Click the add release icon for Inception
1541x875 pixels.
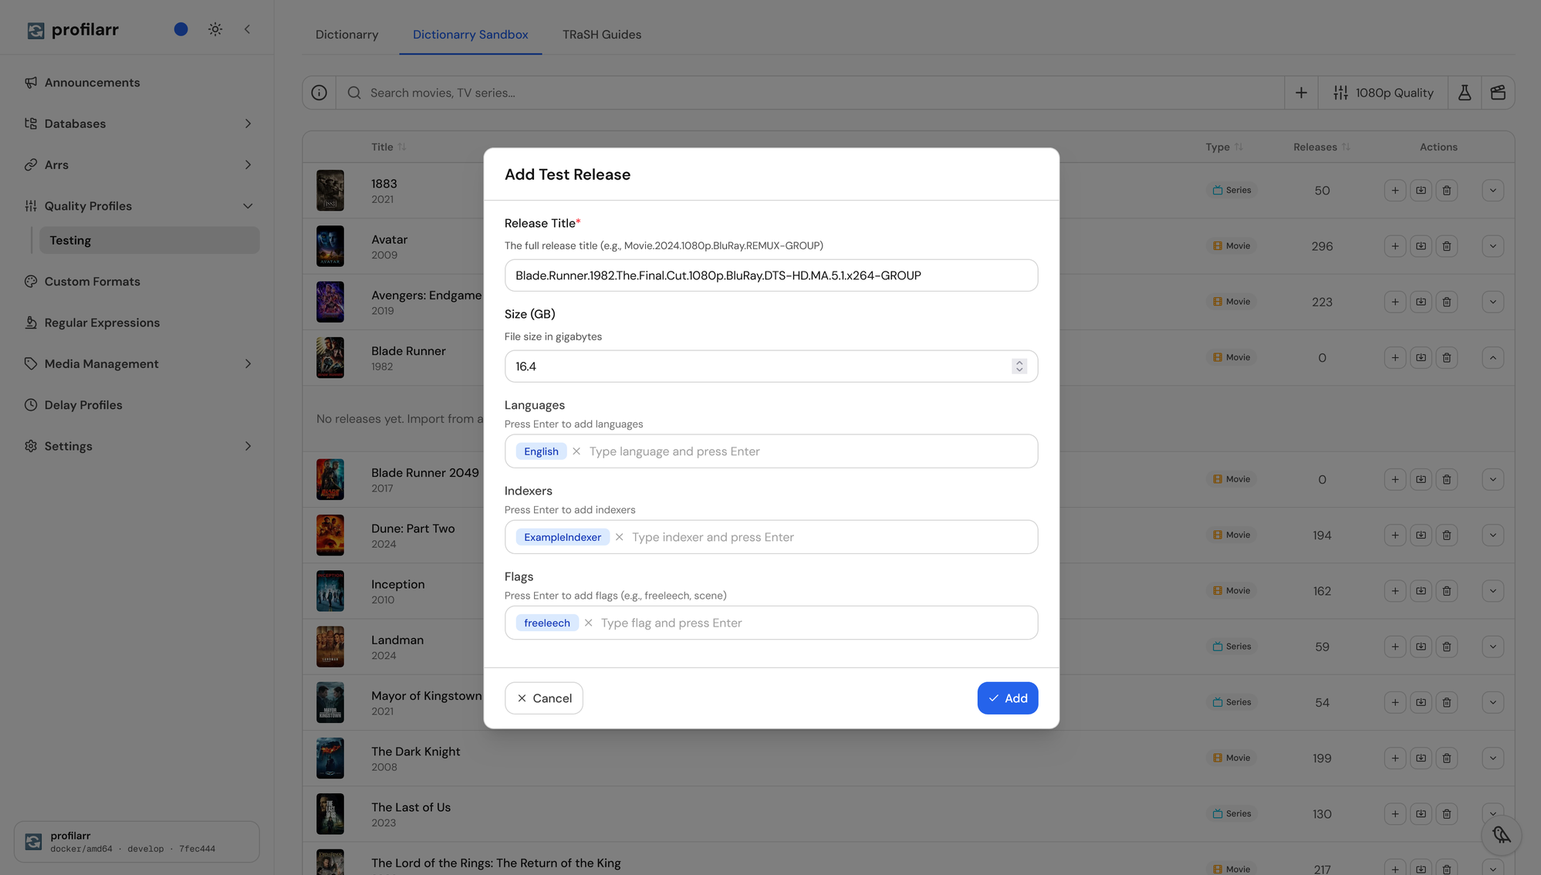pos(1394,591)
